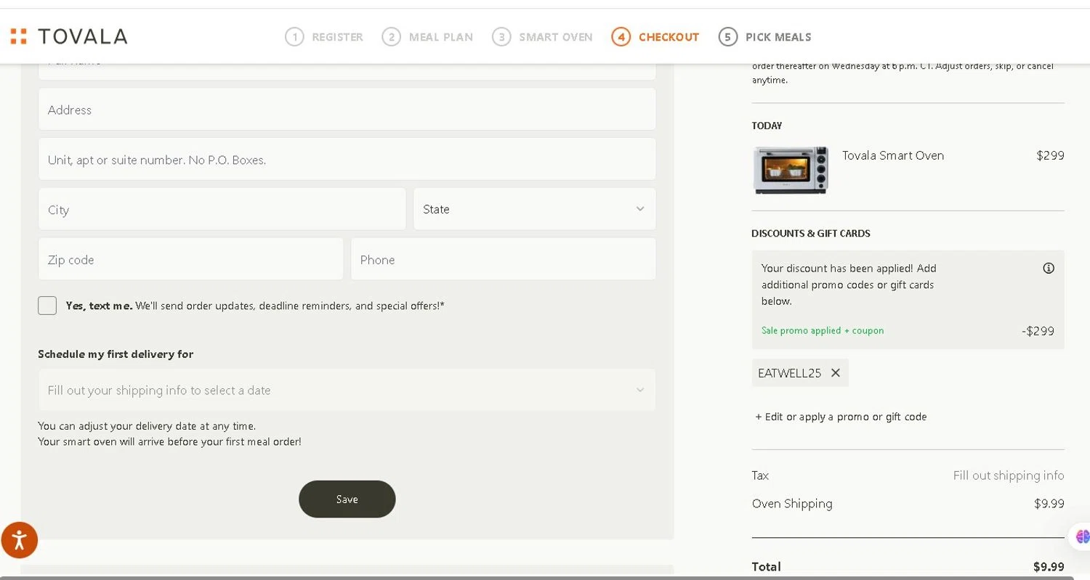The height and width of the screenshot is (580, 1090).
Task: Select the Checkout step
Action: pos(655,36)
